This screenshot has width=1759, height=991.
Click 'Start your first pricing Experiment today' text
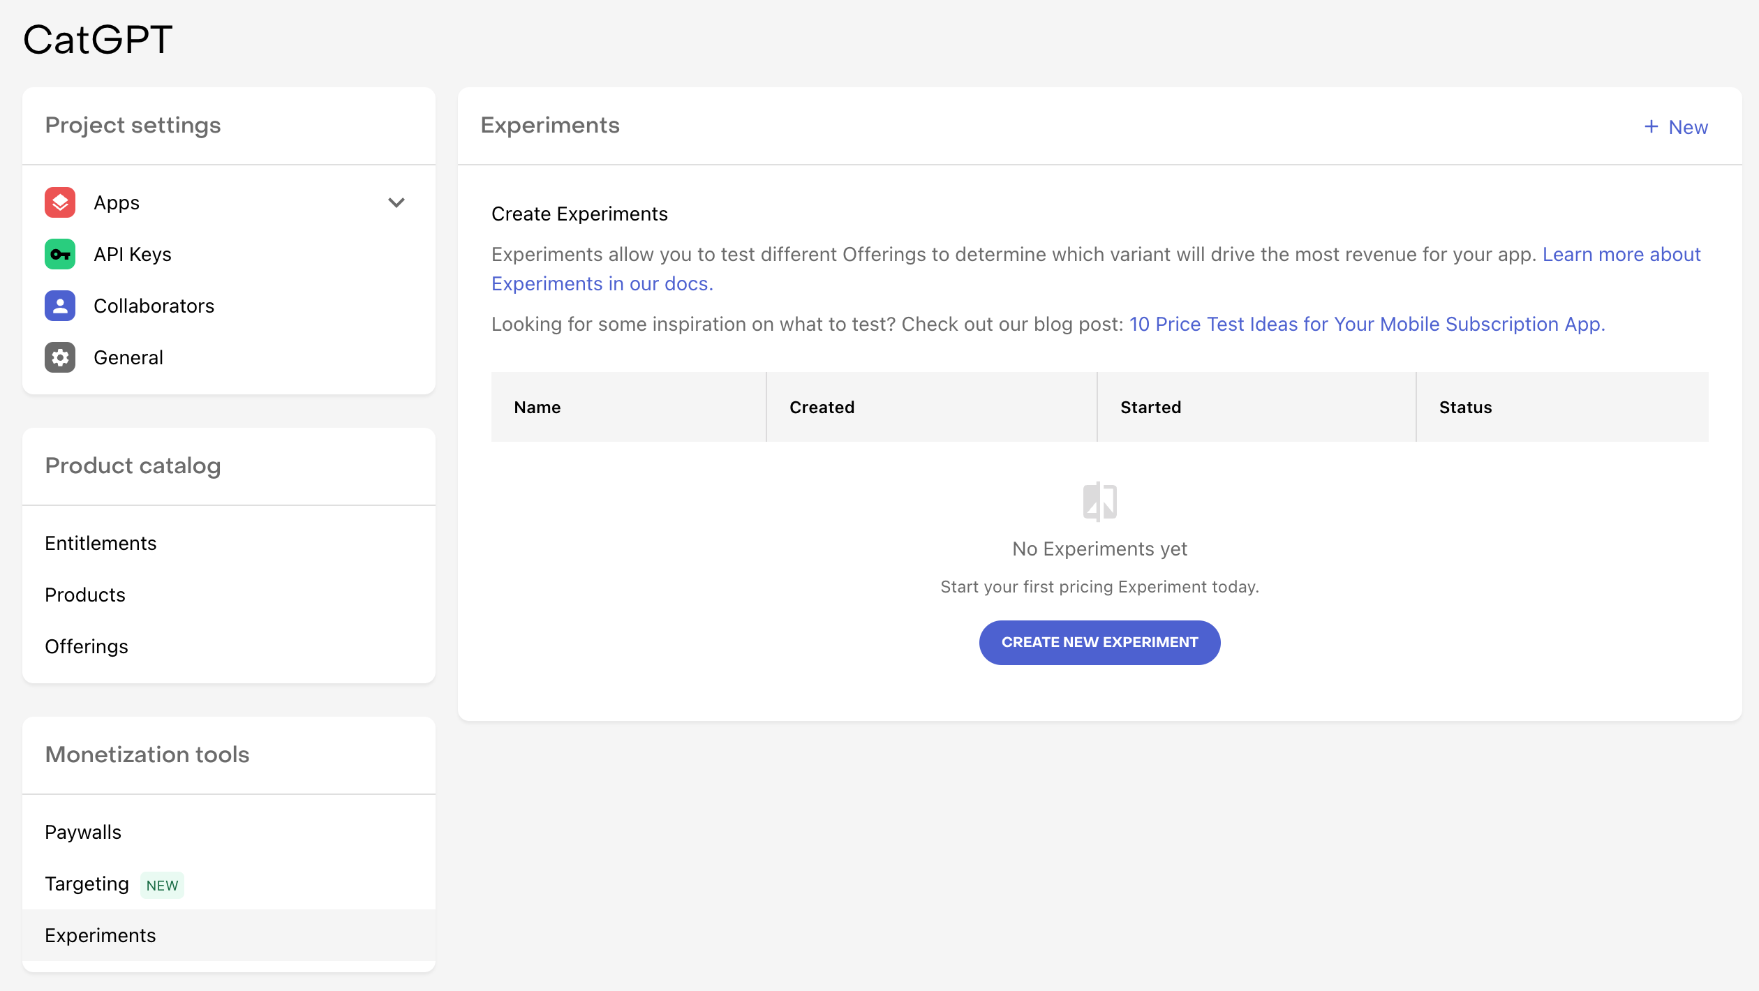1099,586
